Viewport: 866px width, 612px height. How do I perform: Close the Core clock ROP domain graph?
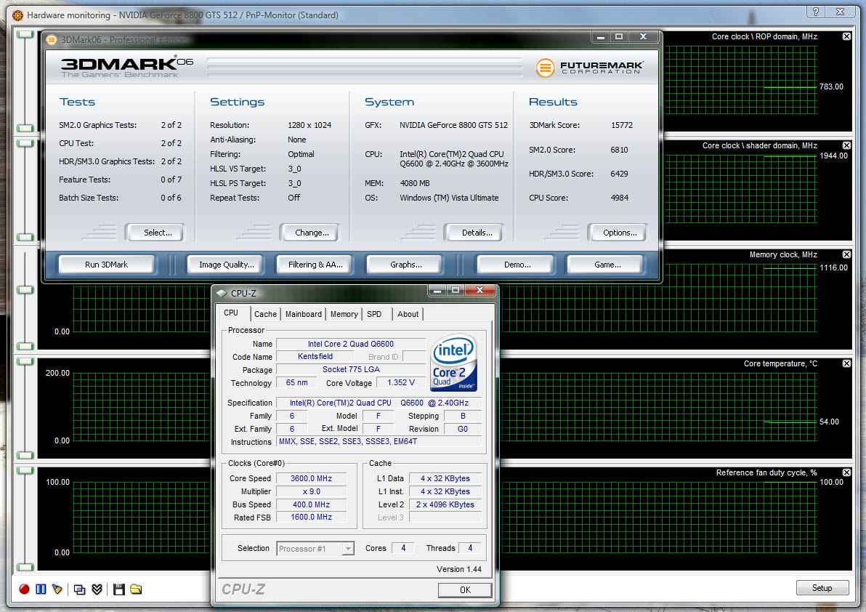[846, 36]
